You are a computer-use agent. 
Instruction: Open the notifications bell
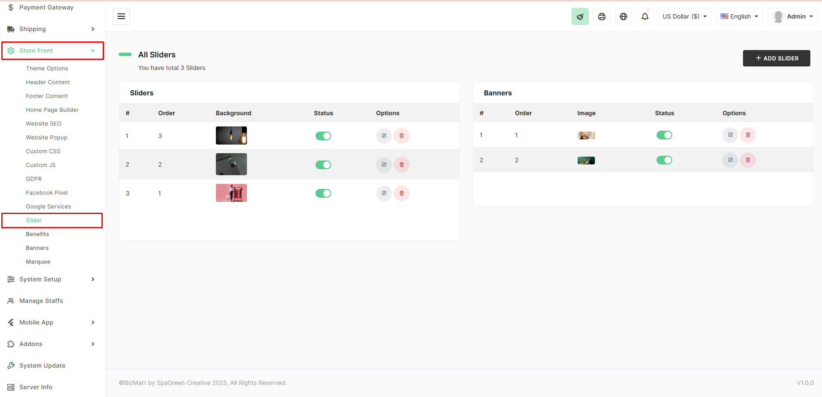645,16
